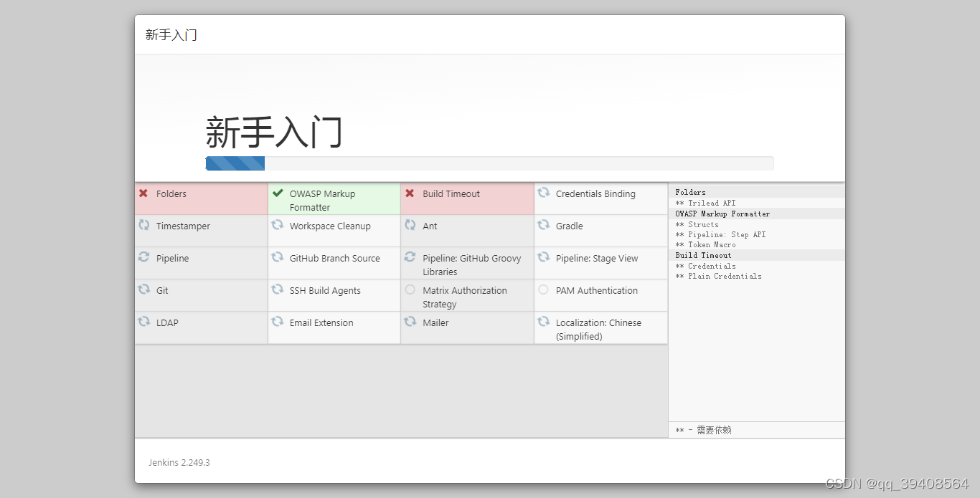The height and width of the screenshot is (498, 980).
Task: Select the Folders plugin name
Action: (171, 193)
